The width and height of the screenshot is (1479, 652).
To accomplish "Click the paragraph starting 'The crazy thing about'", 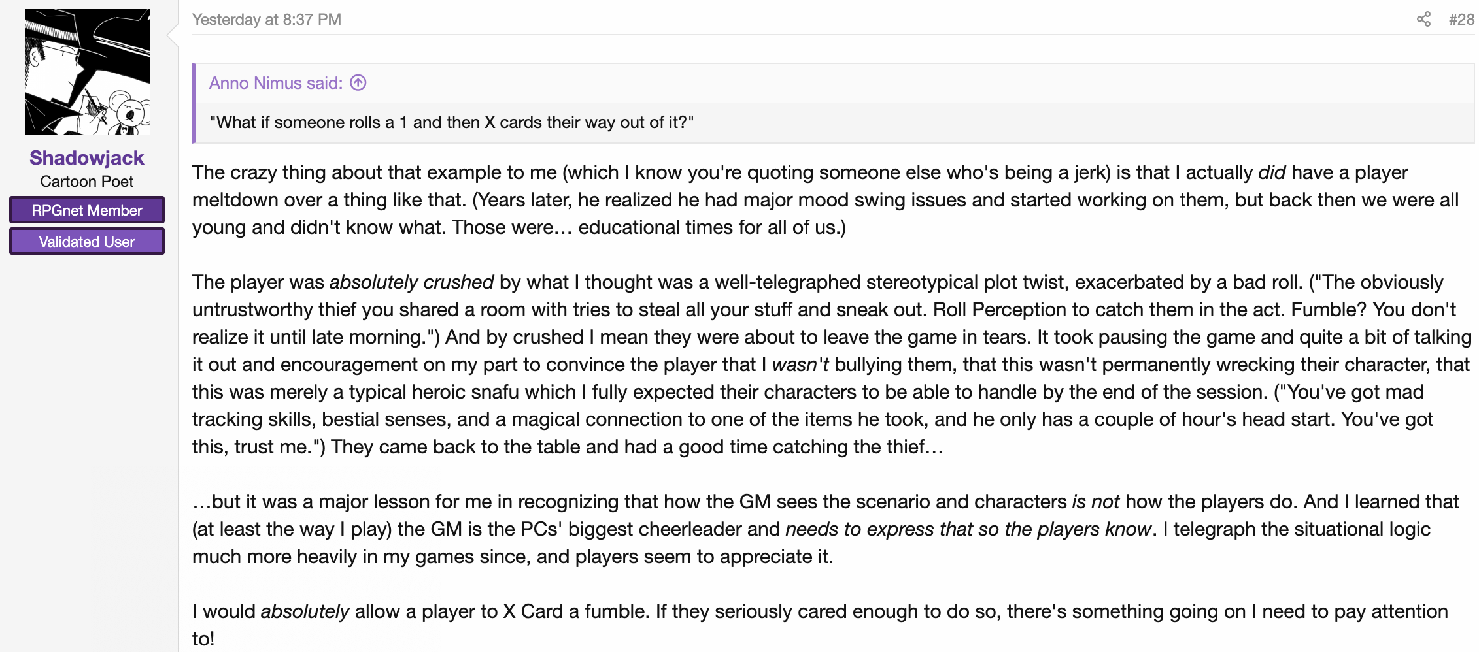I will 825,200.
